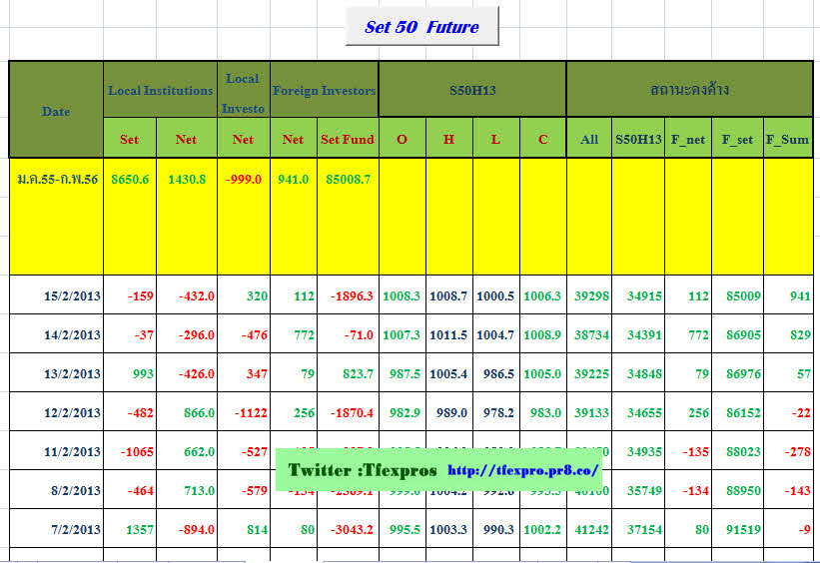
Task: Select the Set Fund subheader cell
Action: pos(348,140)
